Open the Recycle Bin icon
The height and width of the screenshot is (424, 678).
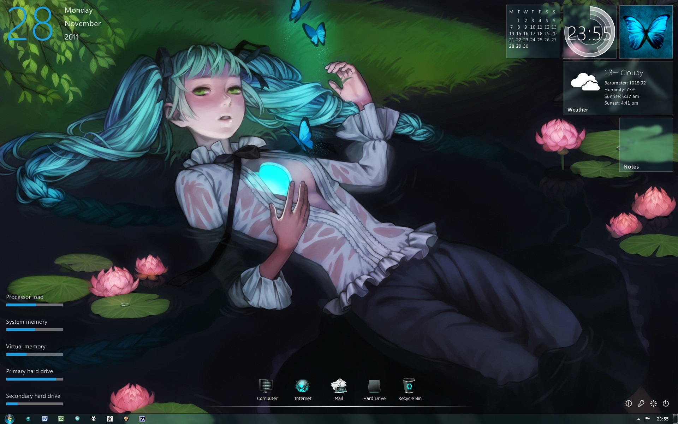pyautogui.click(x=409, y=386)
